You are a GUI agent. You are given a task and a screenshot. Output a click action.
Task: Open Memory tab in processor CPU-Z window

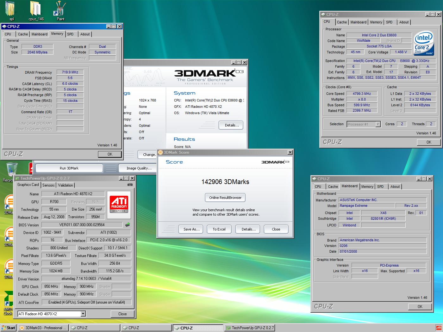click(376, 22)
